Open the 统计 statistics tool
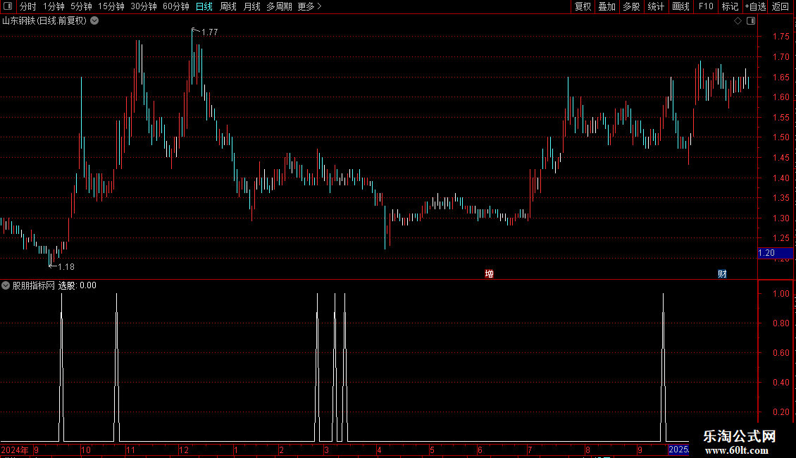Screen dimensions: 796x458 pos(655,6)
